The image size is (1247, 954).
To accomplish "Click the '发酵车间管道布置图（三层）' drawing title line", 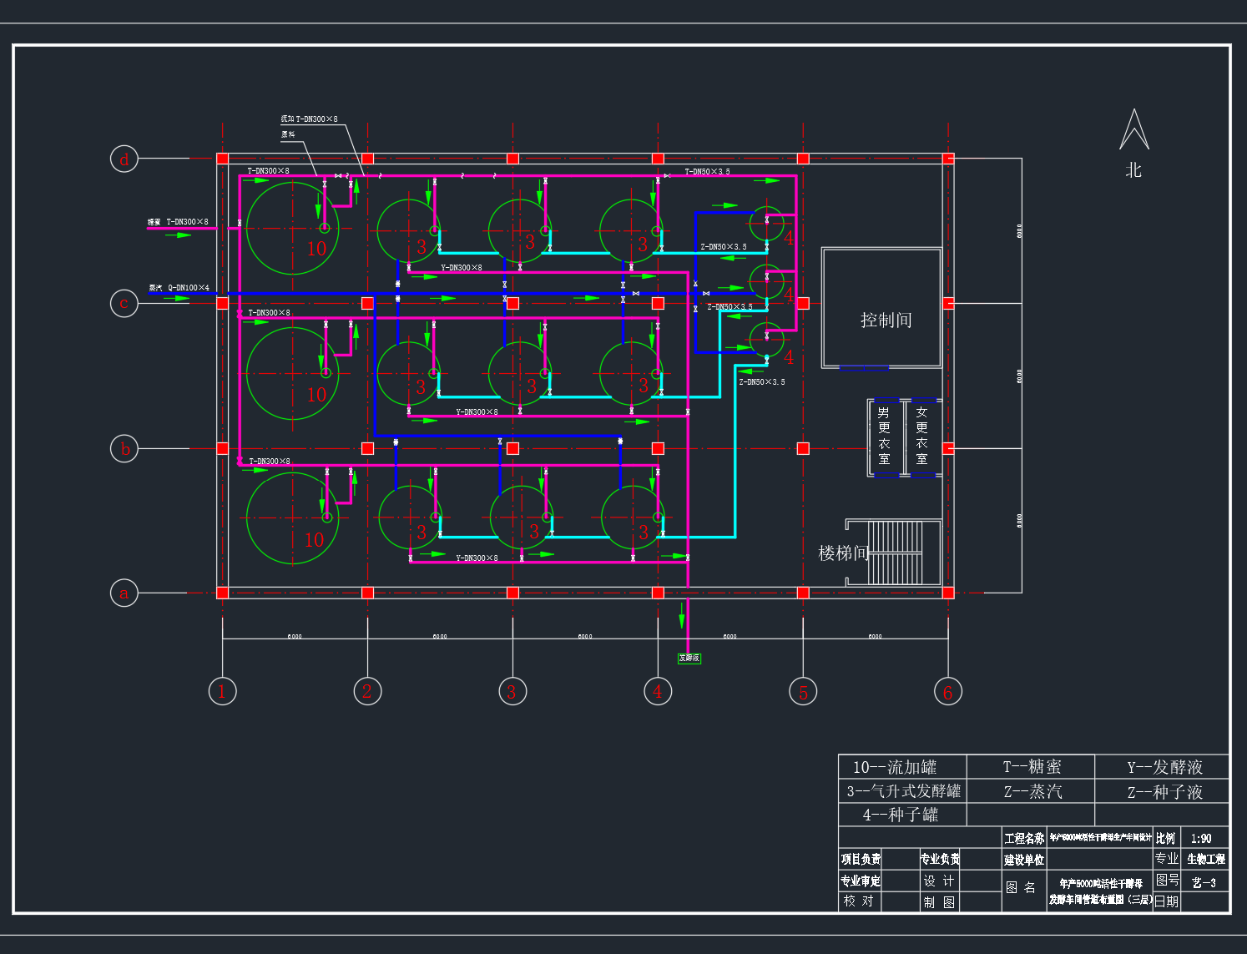I will click(1100, 900).
